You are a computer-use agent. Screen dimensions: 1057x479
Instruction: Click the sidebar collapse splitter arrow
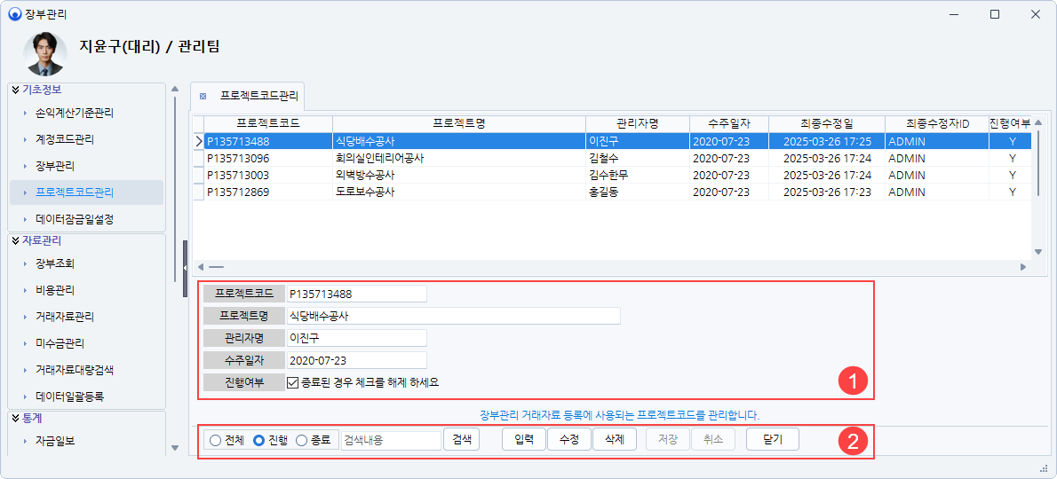coord(185,267)
